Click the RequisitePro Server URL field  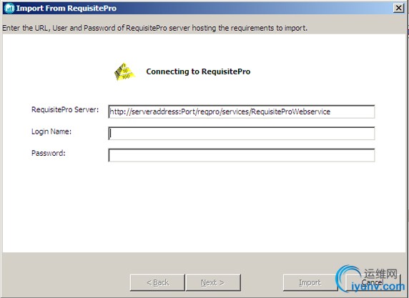[x=242, y=111]
